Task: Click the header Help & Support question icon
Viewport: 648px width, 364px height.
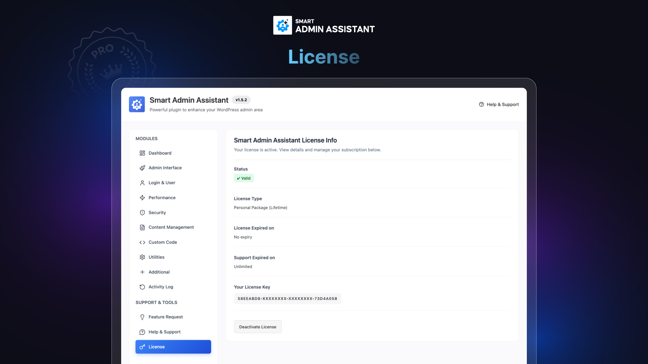Action: point(481,104)
